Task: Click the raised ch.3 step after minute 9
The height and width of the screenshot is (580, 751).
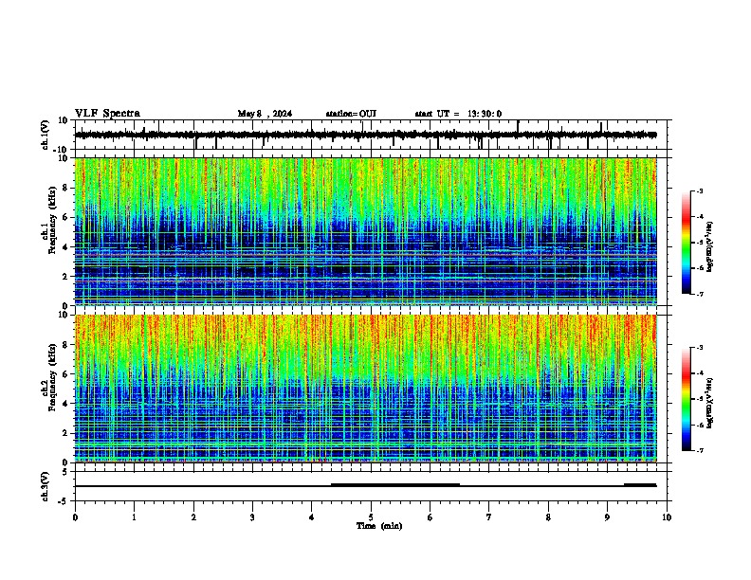Action: click(x=640, y=485)
